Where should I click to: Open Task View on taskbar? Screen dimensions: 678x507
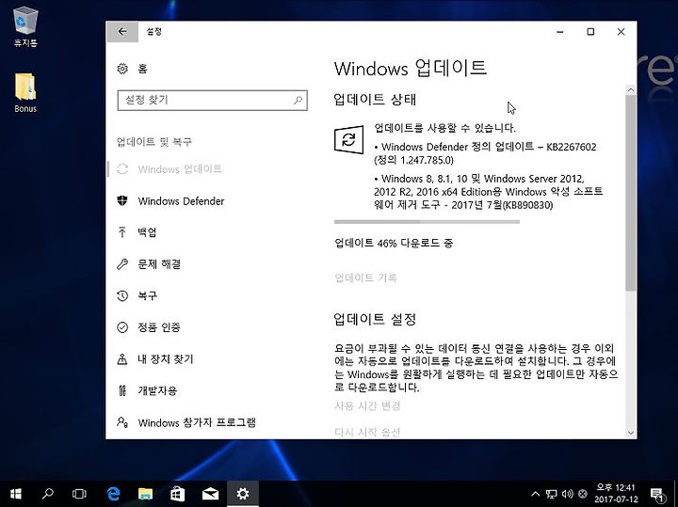[x=79, y=494]
